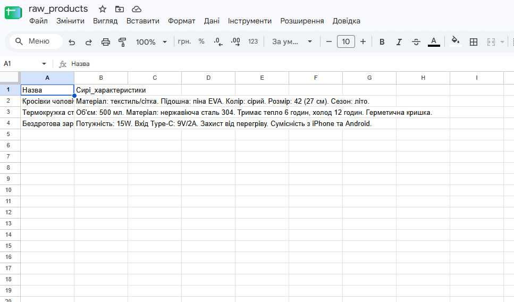This screenshot has width=514, height=302.
Task: Click the fill handle of cell A1
Action: pyautogui.click(x=74, y=96)
